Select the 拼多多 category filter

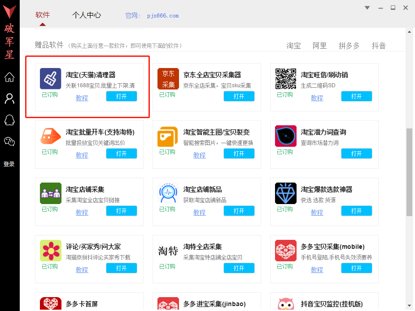(349, 46)
